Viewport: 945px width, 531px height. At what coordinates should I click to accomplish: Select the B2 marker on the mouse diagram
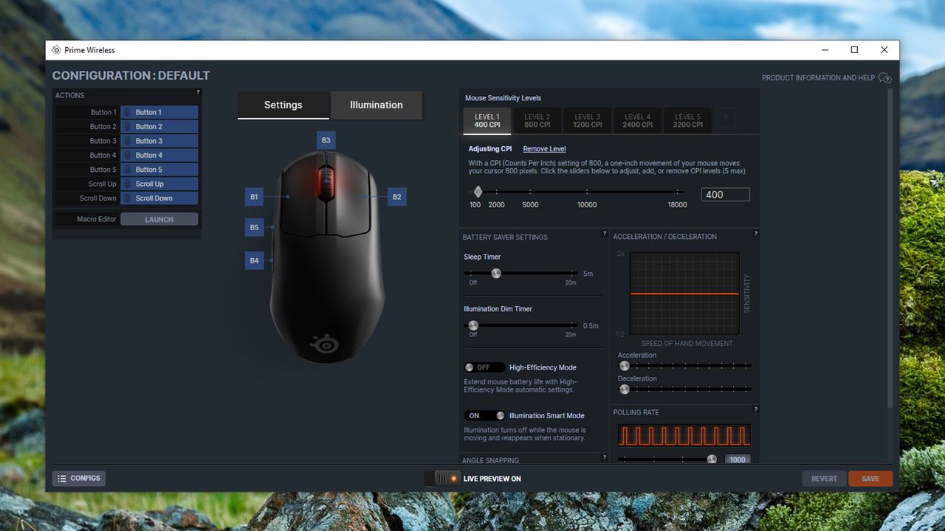click(x=397, y=197)
